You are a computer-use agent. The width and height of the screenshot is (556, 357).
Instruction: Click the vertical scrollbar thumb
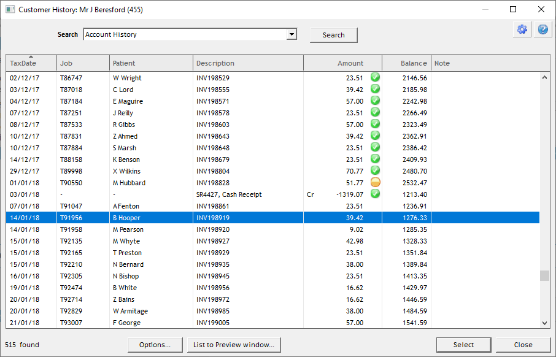click(544, 275)
